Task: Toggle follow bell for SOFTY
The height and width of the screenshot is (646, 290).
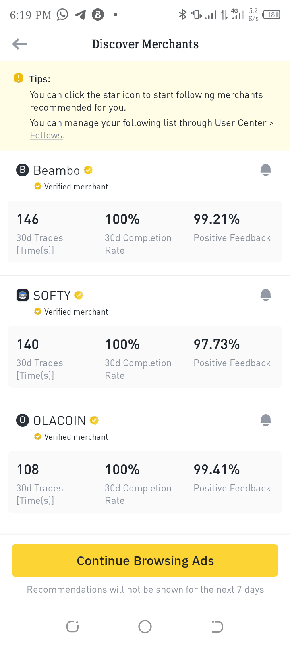Action: tap(265, 295)
